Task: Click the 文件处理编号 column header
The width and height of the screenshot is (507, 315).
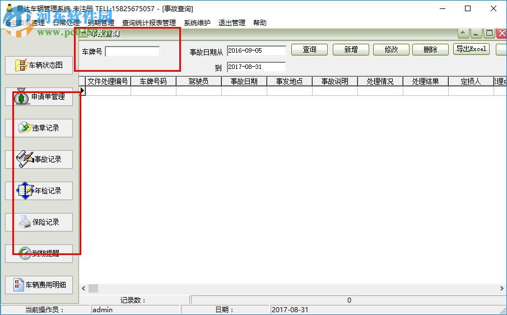Action: 108,81
